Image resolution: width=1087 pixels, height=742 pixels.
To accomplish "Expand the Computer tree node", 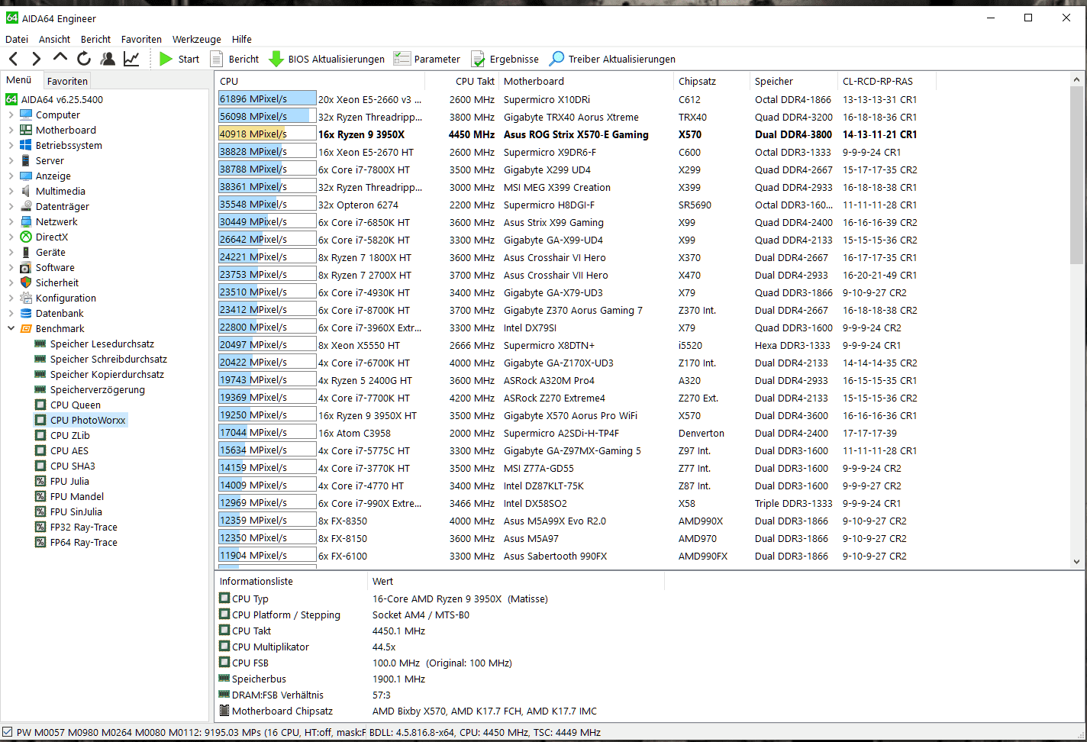I will click(11, 115).
